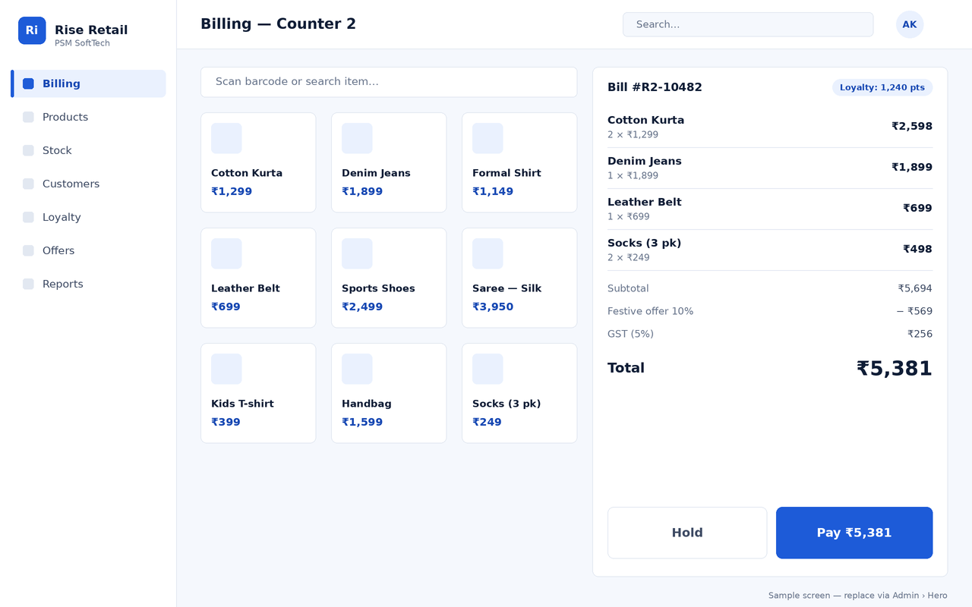
Task: Select Offers in the sidebar
Action: 88,250
